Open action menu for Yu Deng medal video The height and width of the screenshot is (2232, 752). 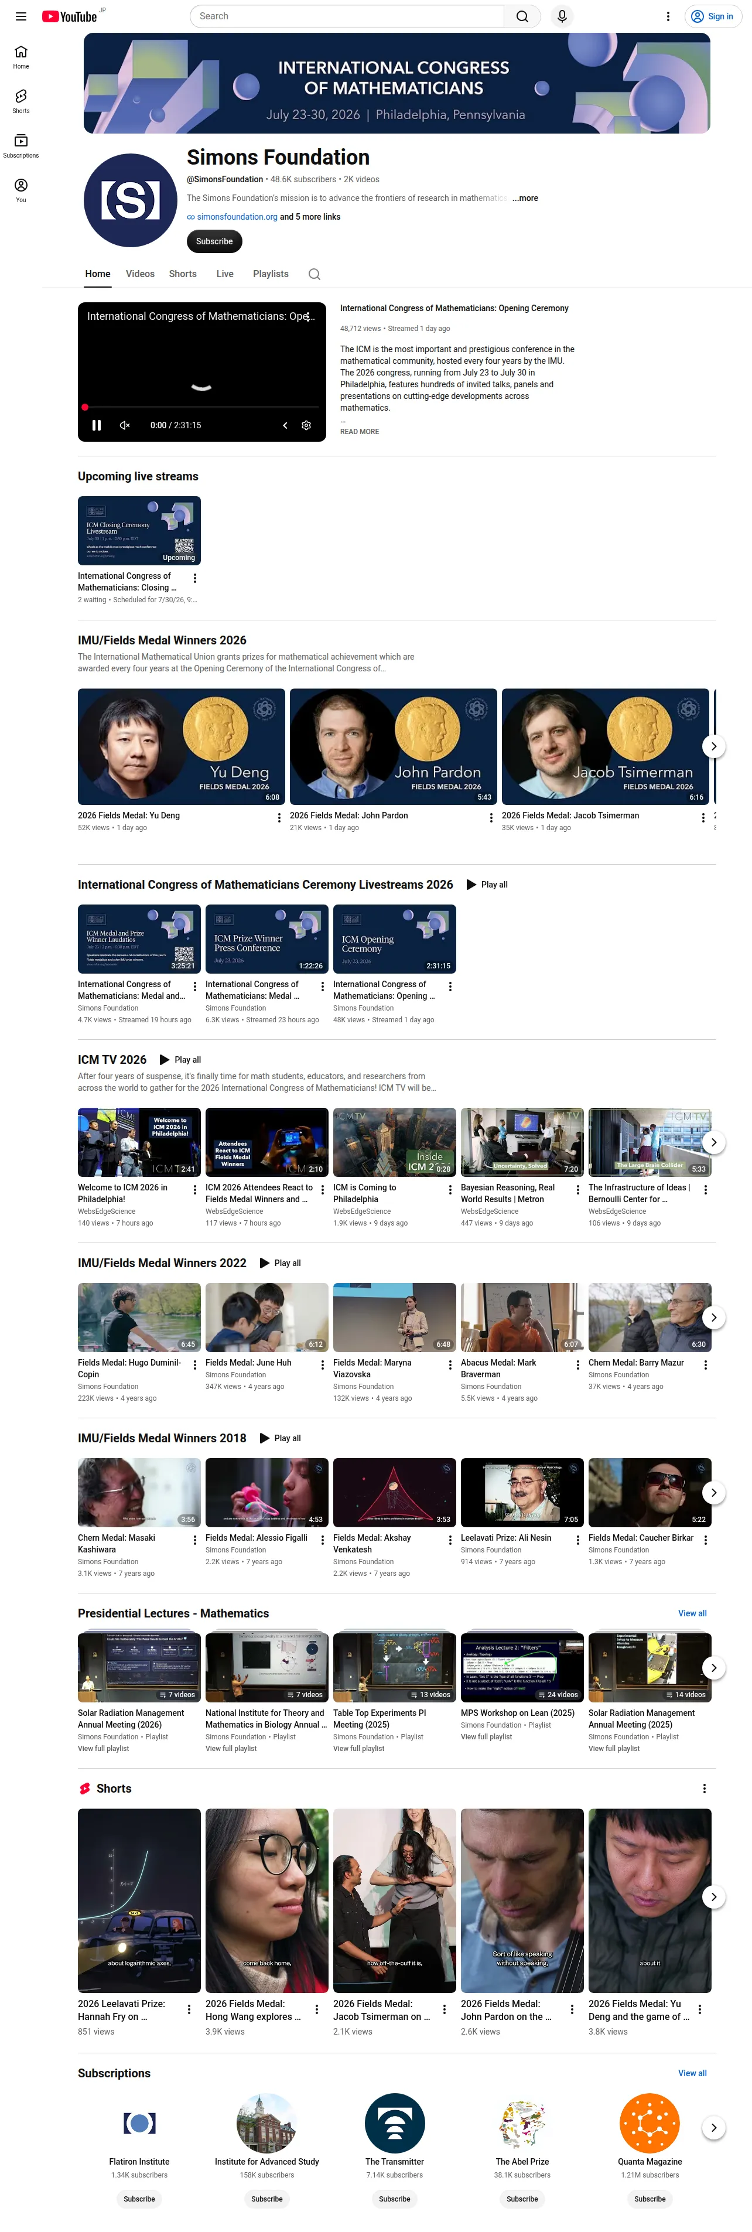279,818
